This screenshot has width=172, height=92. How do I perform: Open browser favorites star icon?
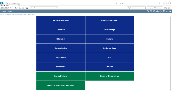point(166,3)
